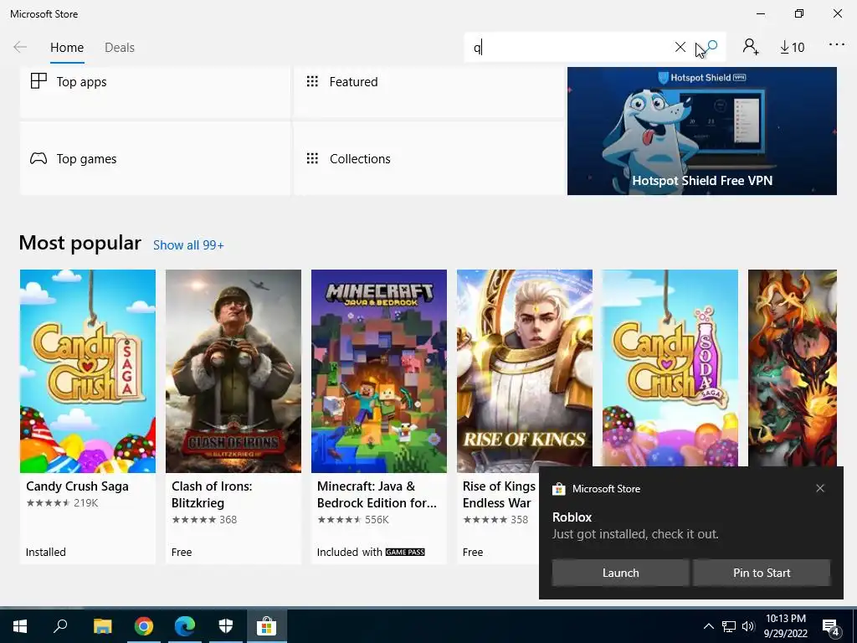Open the See more ellipsis menu

pos(836,45)
